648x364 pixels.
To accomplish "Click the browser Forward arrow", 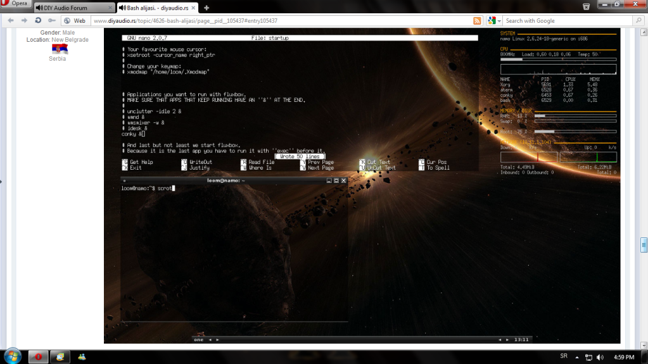I will (x=23, y=20).
